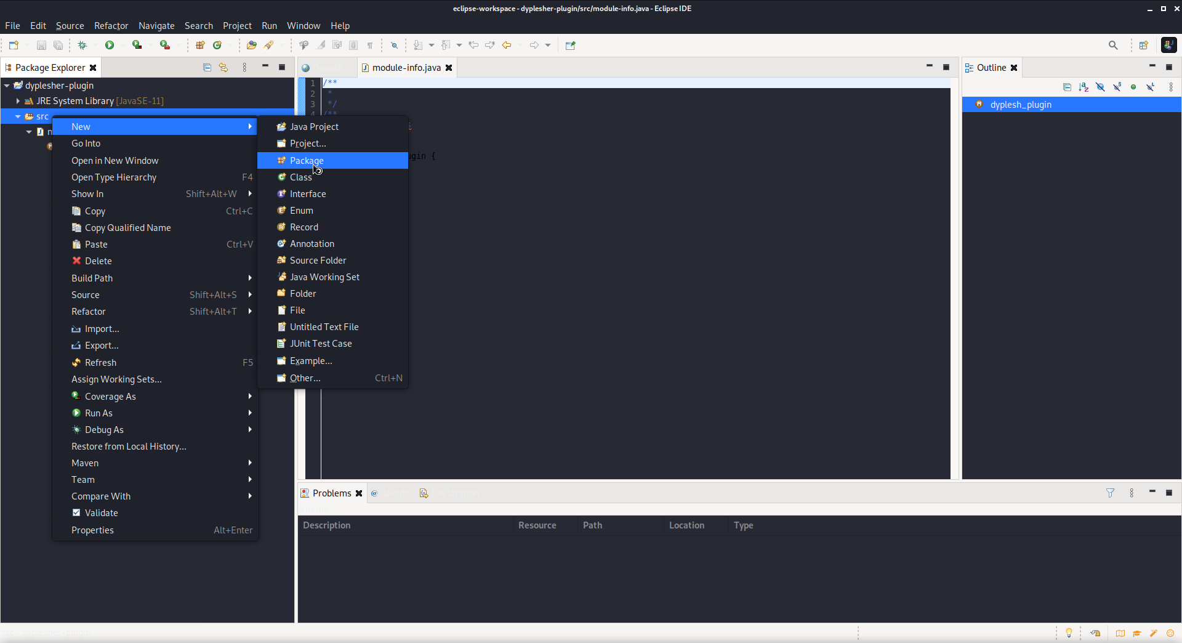The height and width of the screenshot is (643, 1182).
Task: Click the Open Perspective toolbar icon
Action: tap(1144, 45)
